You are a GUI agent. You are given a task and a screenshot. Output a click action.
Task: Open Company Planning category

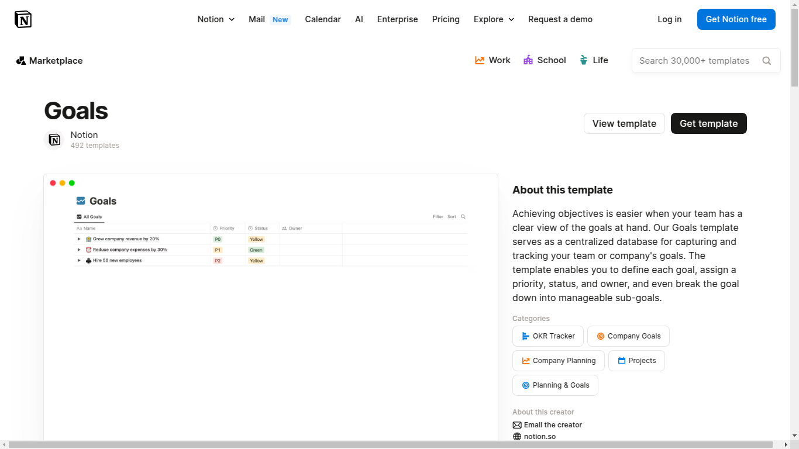pos(559,361)
